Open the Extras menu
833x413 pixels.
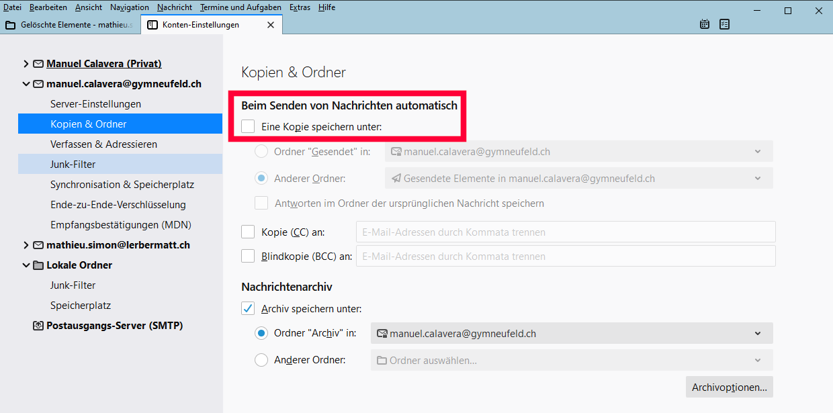pyautogui.click(x=300, y=7)
